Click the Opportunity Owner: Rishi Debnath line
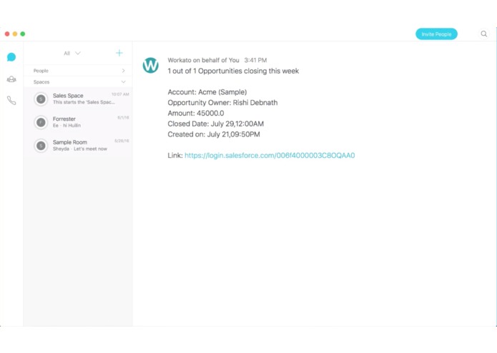This screenshot has height=353, width=497. (x=222, y=103)
